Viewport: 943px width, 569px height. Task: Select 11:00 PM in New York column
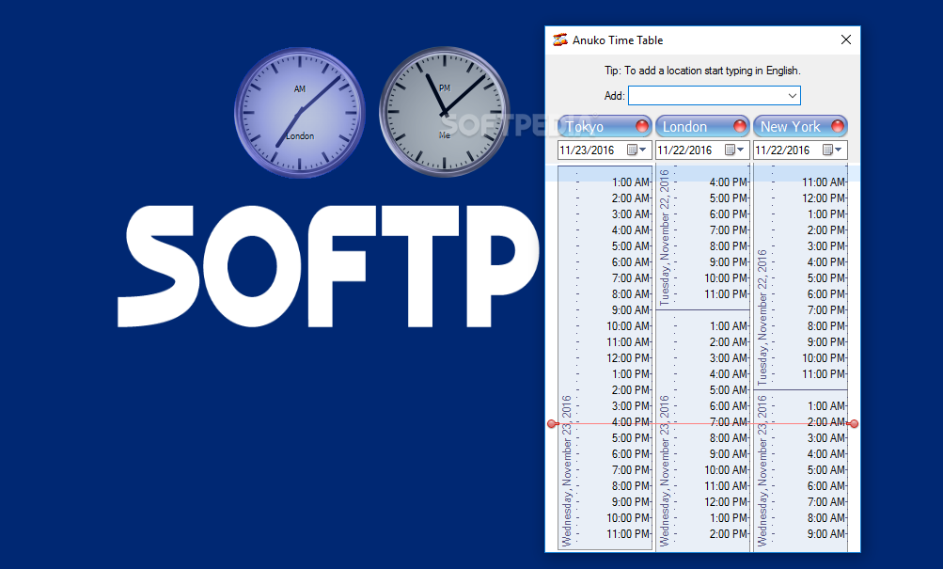coord(824,374)
